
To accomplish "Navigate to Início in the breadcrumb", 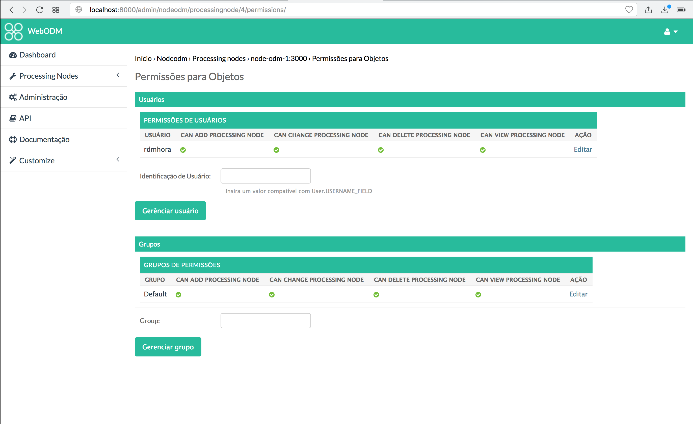I will 143,58.
